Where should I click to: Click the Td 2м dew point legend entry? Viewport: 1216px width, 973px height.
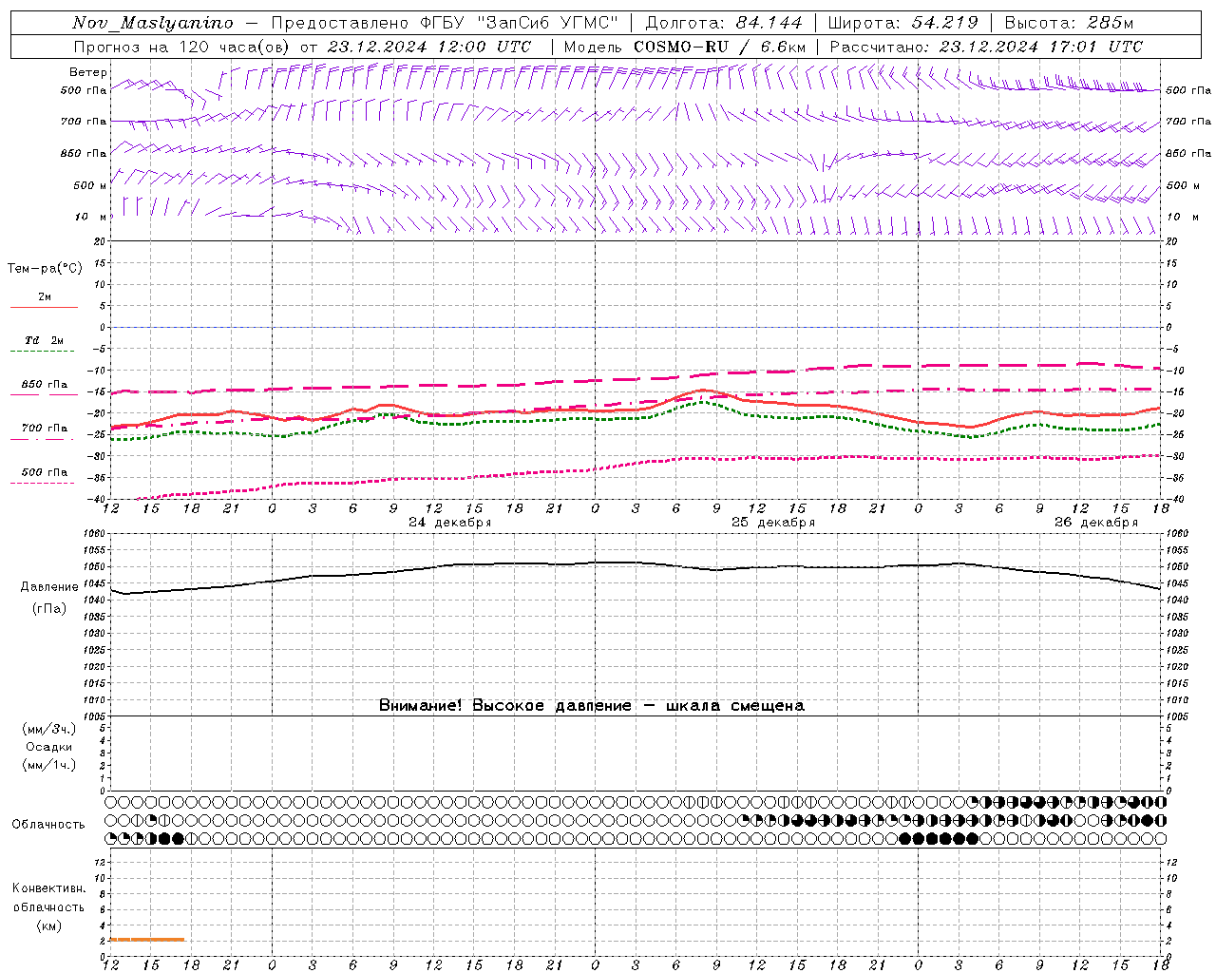(45, 340)
